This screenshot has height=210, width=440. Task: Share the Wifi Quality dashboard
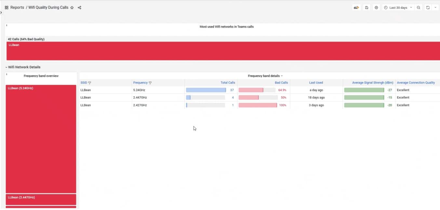click(x=79, y=7)
